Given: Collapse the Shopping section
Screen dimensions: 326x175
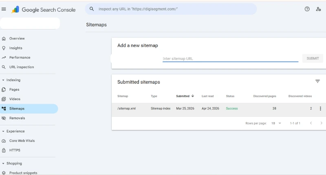Looking at the screenshot, I should 3,164.
